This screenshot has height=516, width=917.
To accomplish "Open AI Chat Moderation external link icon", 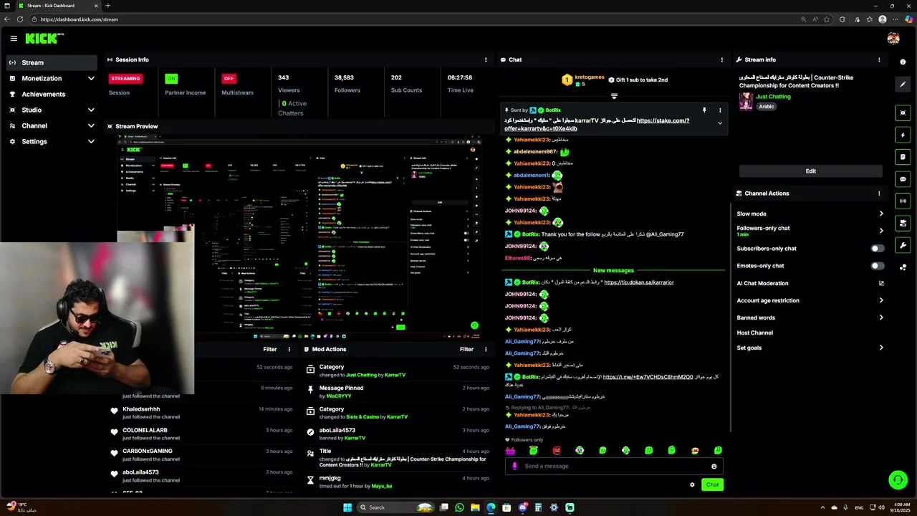I will tap(881, 283).
